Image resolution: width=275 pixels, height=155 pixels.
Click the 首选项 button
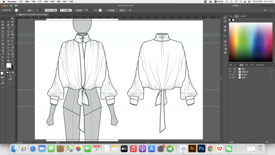tap(122, 10)
